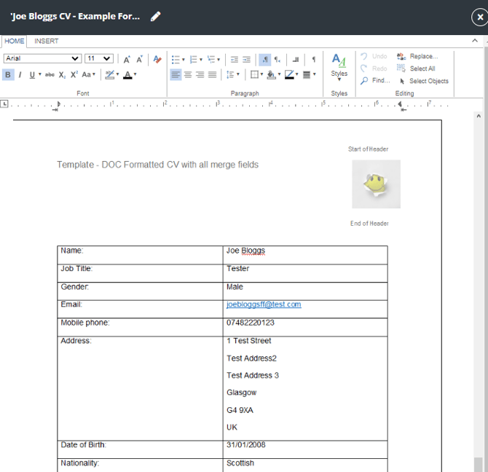Screen dimensions: 488x472
Task: Toggle Bold formatting
Action: pos(8,75)
